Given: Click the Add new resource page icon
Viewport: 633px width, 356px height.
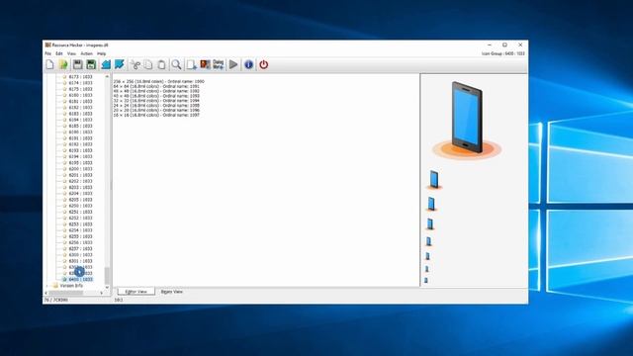Looking at the screenshot, I should pos(192,64).
